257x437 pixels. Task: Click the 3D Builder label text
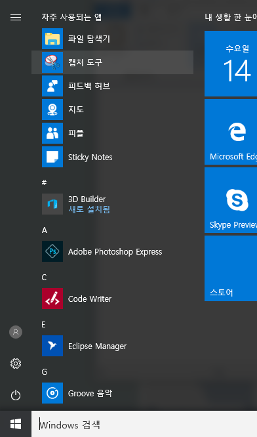pyautogui.click(x=87, y=199)
